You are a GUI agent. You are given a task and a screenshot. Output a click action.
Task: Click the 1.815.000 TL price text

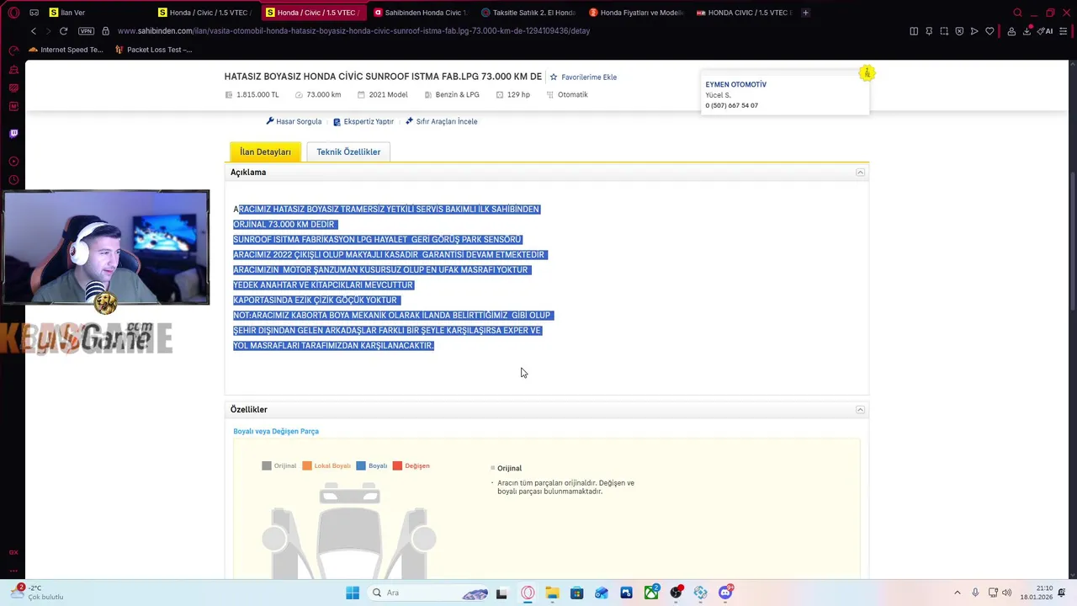(x=257, y=95)
